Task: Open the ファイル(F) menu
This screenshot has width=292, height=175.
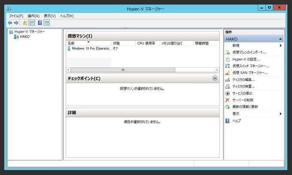Action: click(16, 16)
